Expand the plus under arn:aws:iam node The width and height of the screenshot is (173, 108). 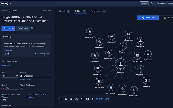coord(140,45)
